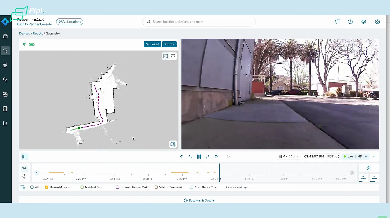Navigate to Robots in the breadcrumb

(38, 34)
